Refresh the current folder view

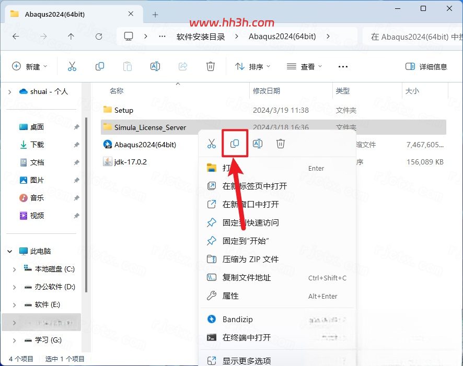pos(99,37)
